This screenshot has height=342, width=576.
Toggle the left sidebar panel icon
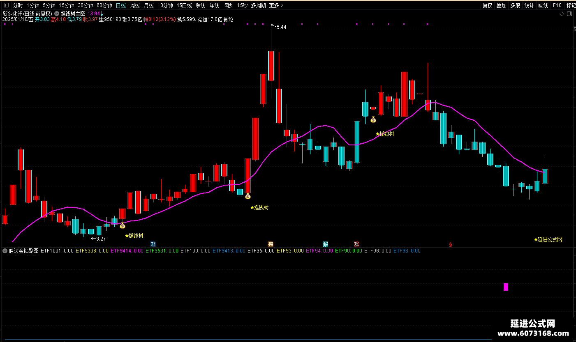tap(5, 5)
